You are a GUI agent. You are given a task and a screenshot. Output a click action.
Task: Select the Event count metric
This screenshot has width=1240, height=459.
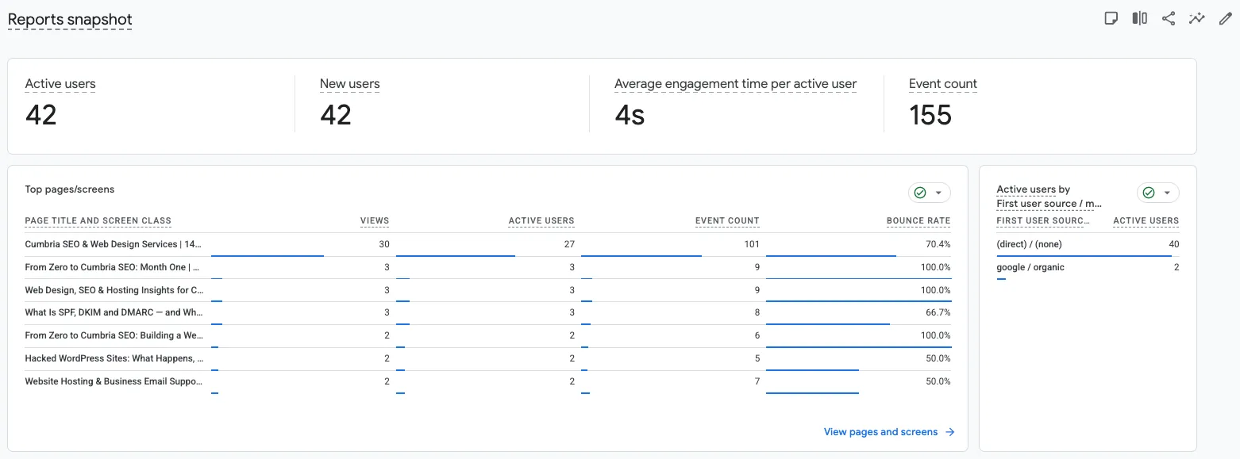943,84
